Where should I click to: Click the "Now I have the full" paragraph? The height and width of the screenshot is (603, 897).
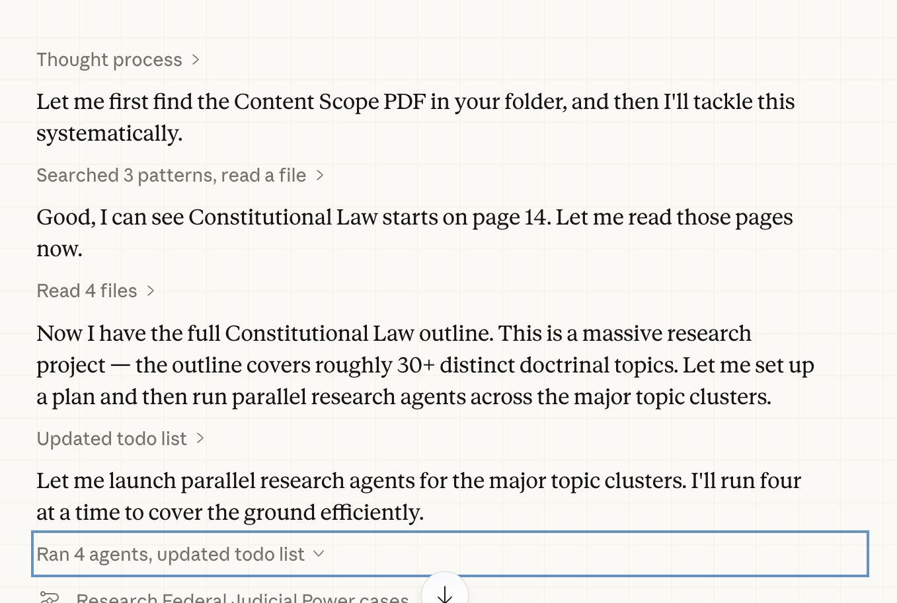pos(425,365)
